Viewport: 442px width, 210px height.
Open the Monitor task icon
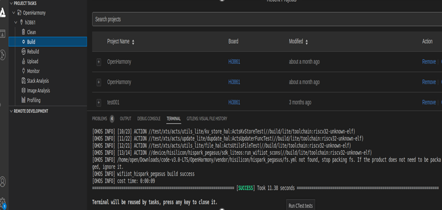(24, 71)
